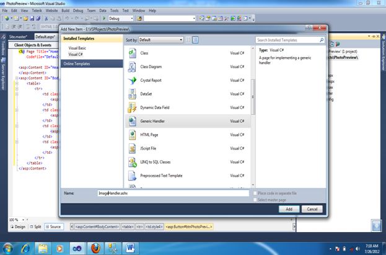386x255 pixels.
Task: Open the Client Objects & Events dropdown
Action: (33, 45)
